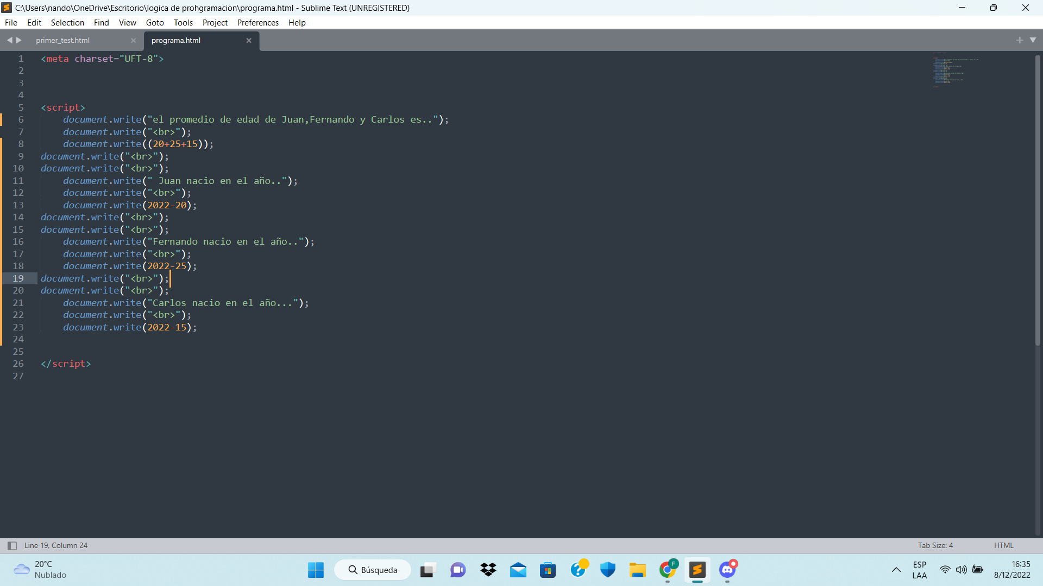The height and width of the screenshot is (586, 1043).
Task: Click "Fernando nacio en el año.." string
Action: [225, 241]
